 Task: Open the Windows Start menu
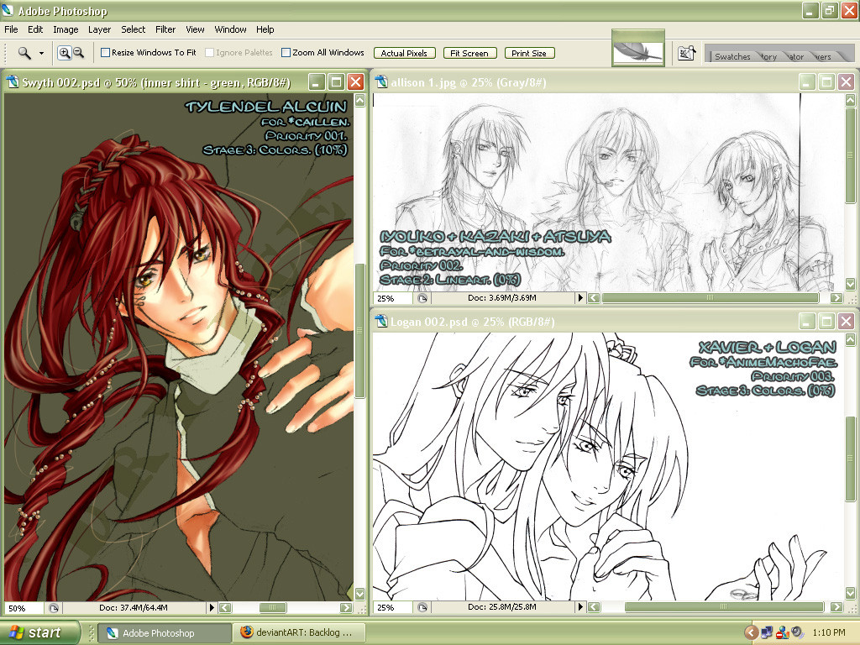[x=39, y=633]
